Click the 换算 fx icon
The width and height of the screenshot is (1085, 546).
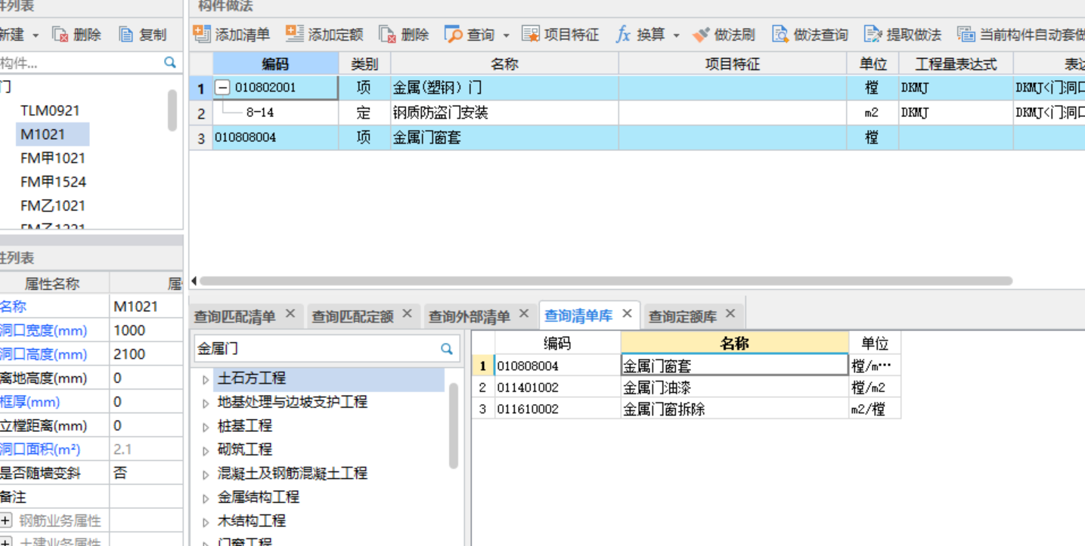pos(623,35)
